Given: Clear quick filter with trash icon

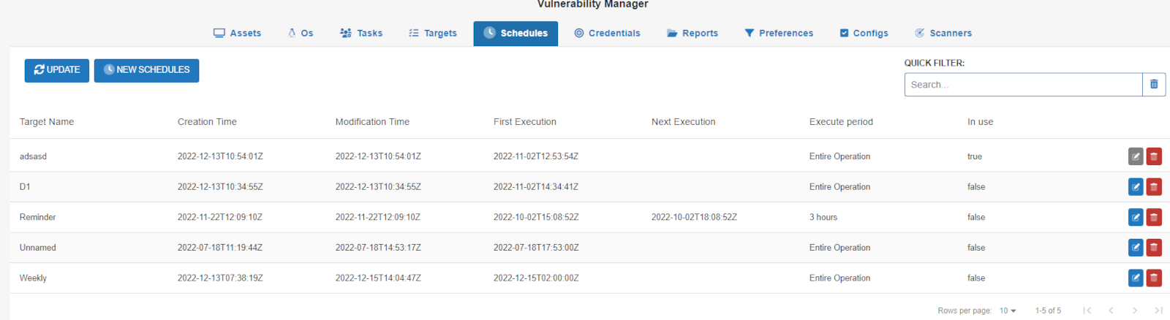Looking at the screenshot, I should 1154,85.
